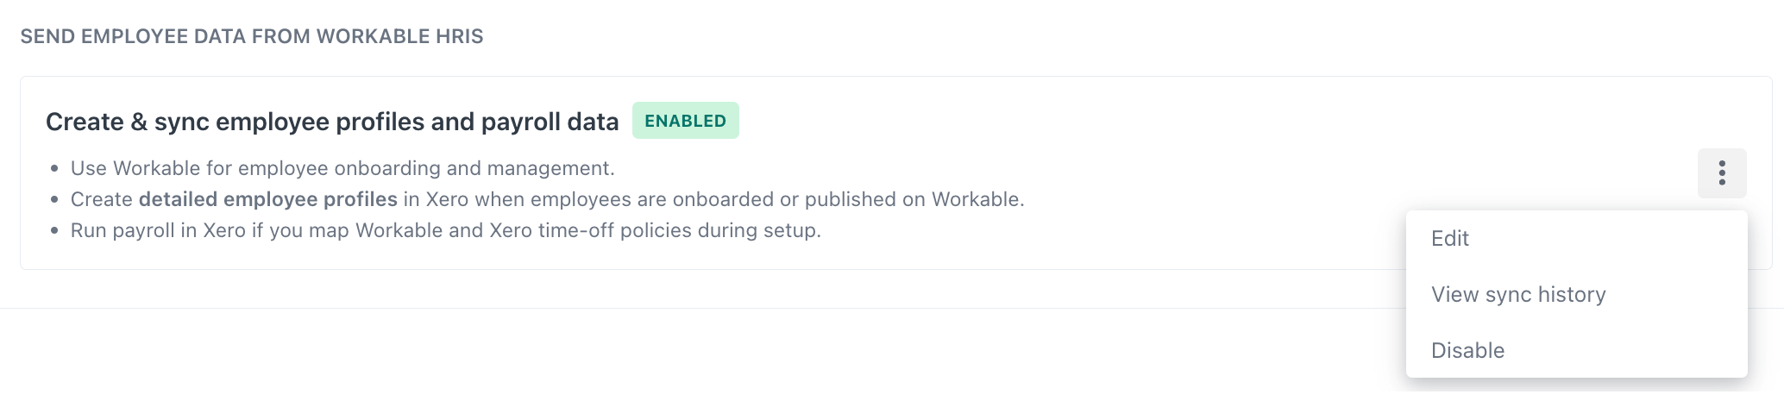Click the bullet dot before Use Workable
The height and width of the screenshot is (407, 1784).
[x=54, y=169]
